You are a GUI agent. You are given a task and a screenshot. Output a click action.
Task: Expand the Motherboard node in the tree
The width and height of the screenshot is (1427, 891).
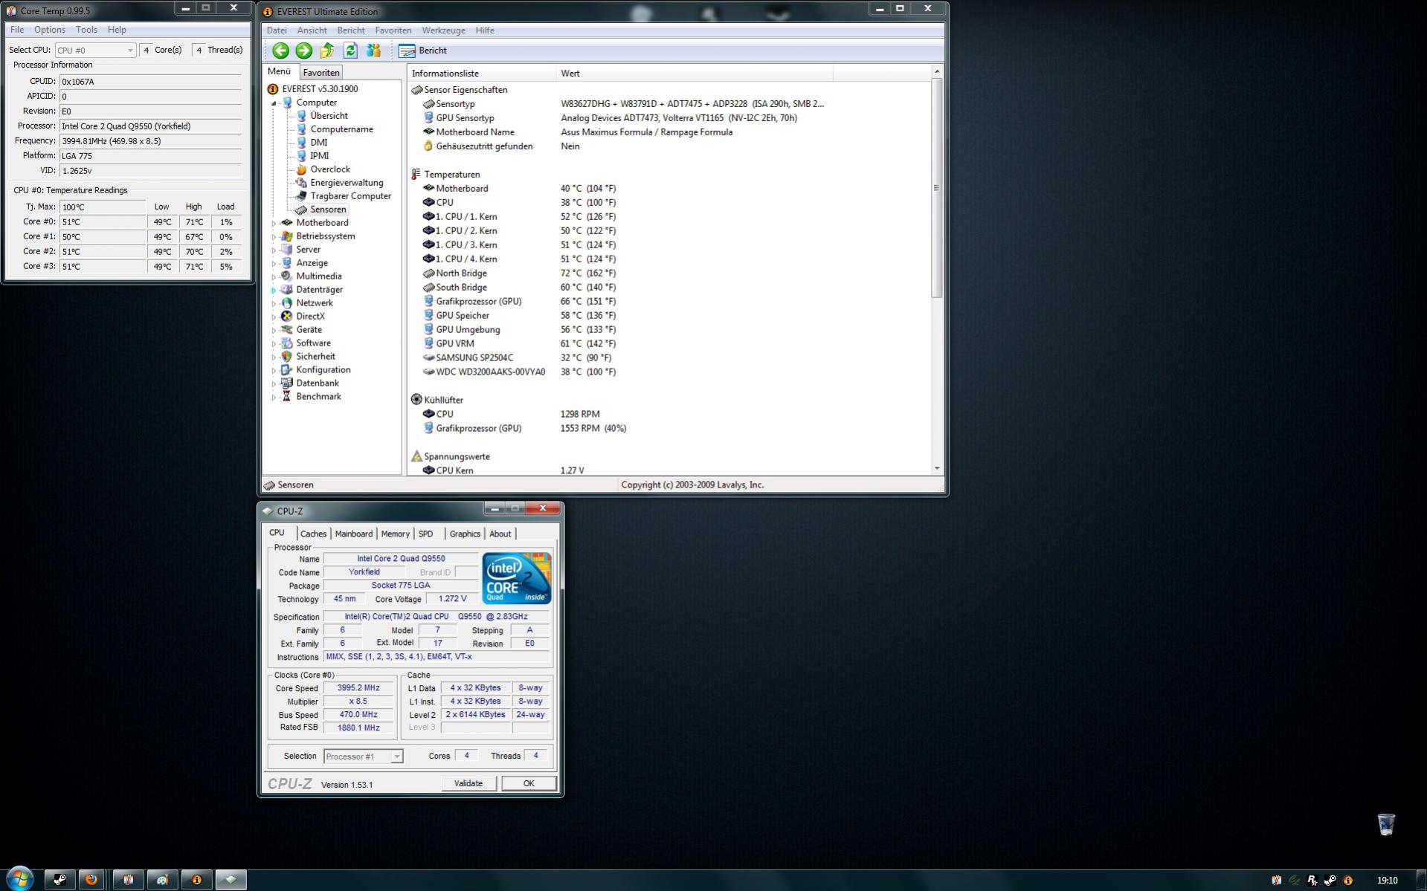point(274,223)
